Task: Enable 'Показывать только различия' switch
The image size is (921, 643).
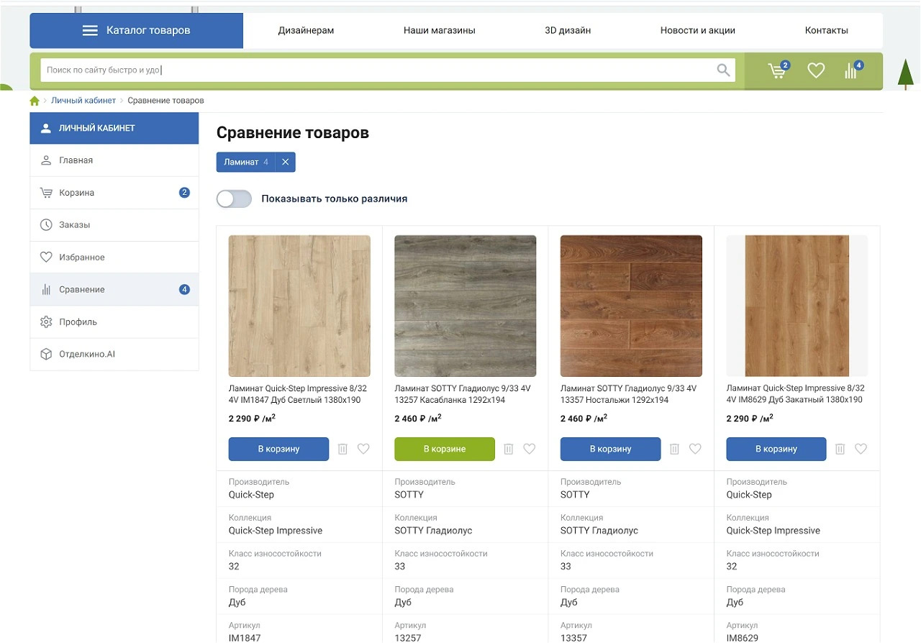Action: [235, 199]
